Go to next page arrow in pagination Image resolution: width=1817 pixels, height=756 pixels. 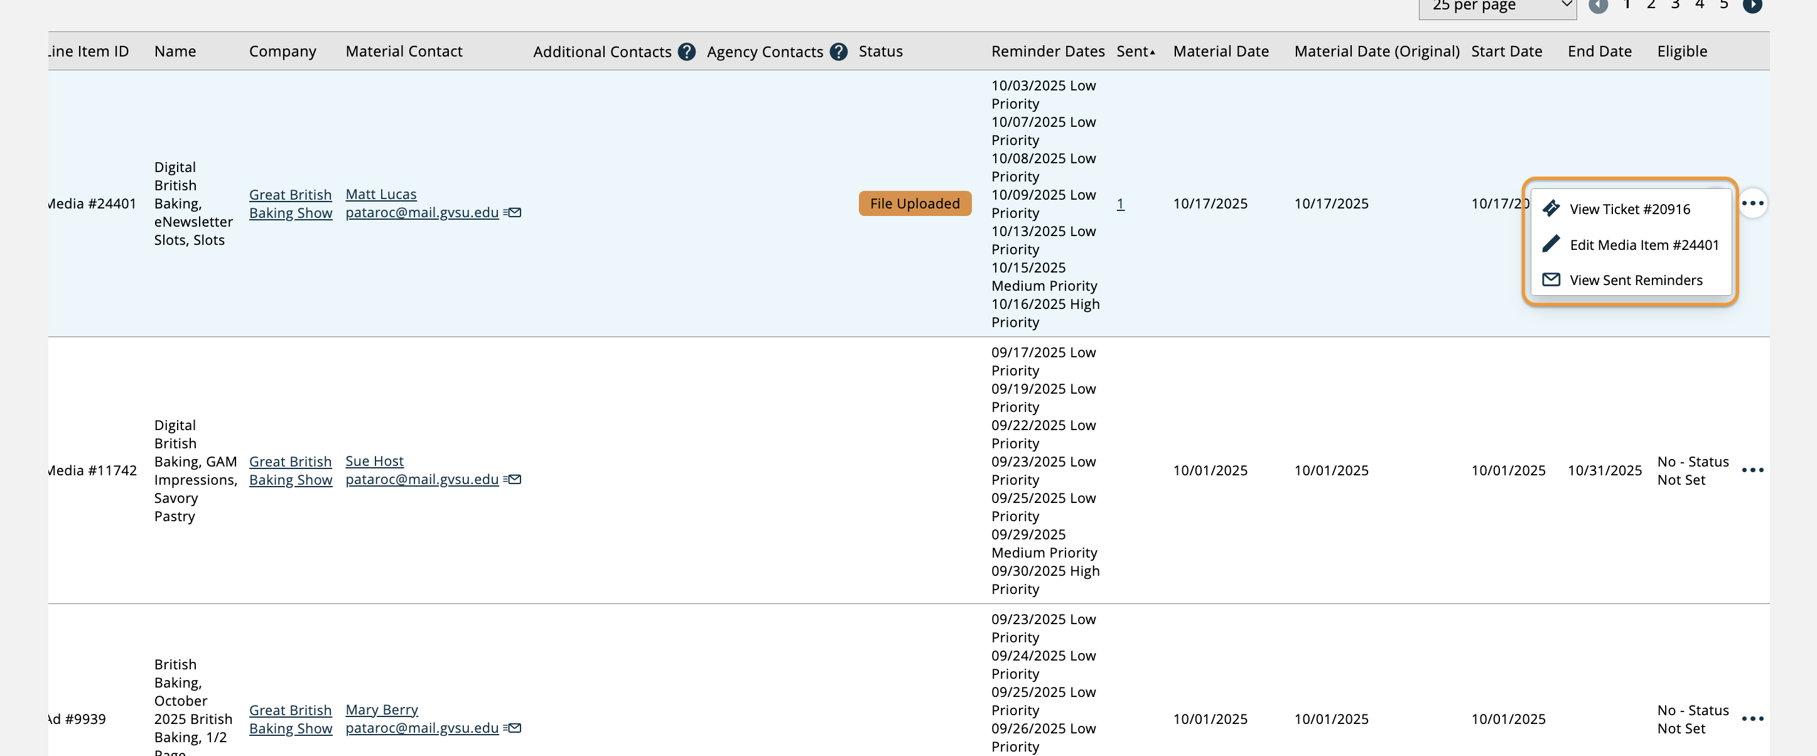(1752, 6)
